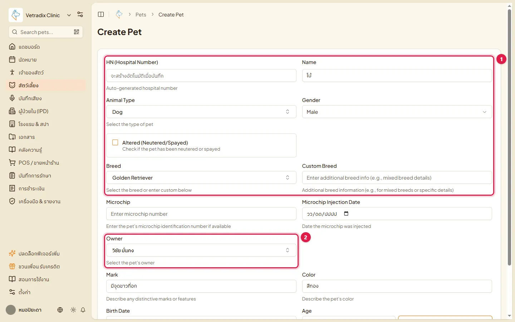Image resolution: width=515 pixels, height=322 pixels.
Task: Open the Gender dropdown
Action: 397,112
